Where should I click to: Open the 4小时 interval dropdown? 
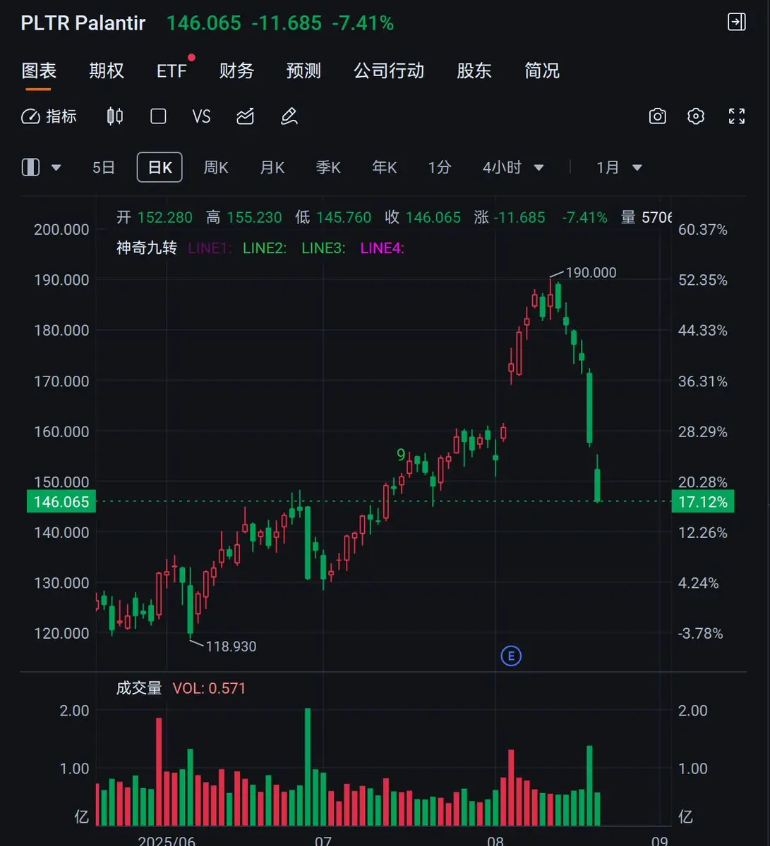point(513,167)
